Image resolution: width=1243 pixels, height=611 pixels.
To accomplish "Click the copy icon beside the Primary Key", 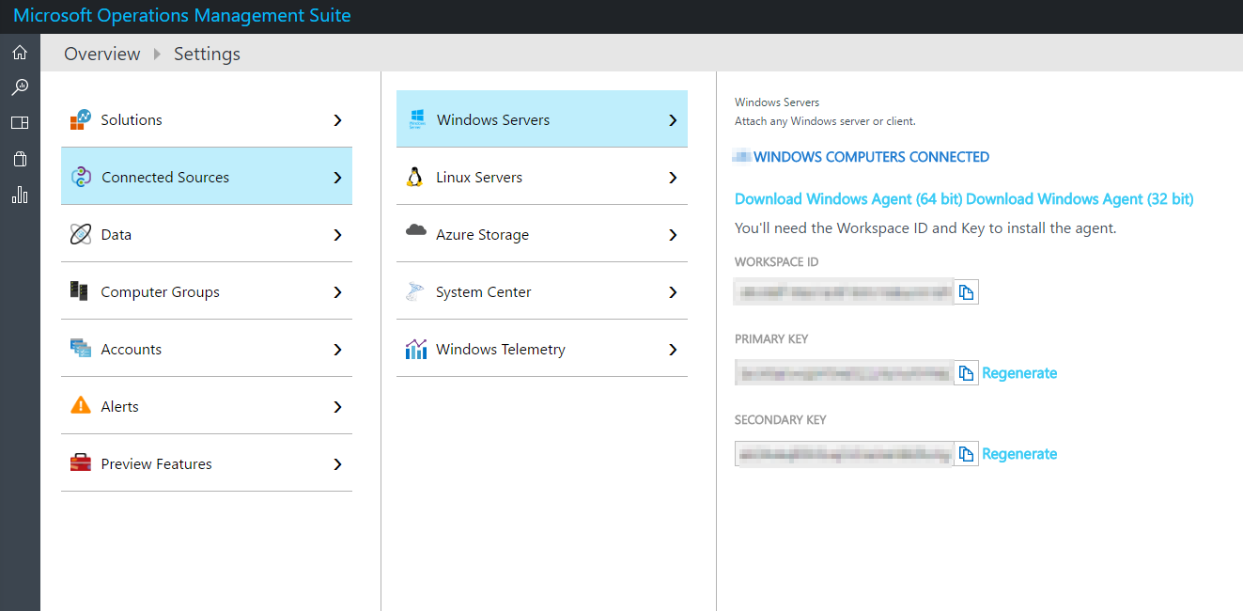I will click(967, 372).
